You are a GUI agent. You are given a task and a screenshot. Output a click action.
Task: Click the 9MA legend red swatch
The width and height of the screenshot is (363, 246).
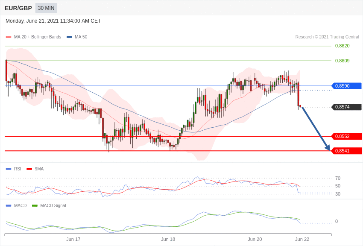pos(29,169)
